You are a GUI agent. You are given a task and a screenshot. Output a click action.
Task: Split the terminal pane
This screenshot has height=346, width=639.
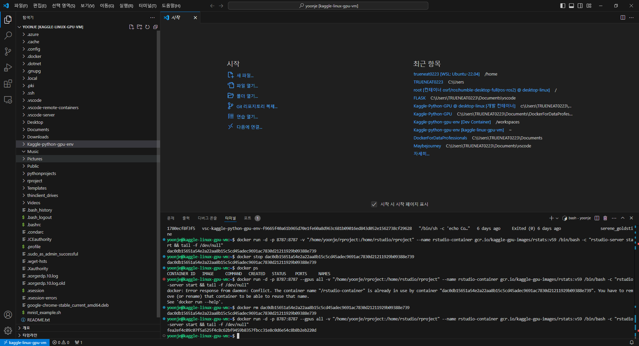tap(597, 218)
